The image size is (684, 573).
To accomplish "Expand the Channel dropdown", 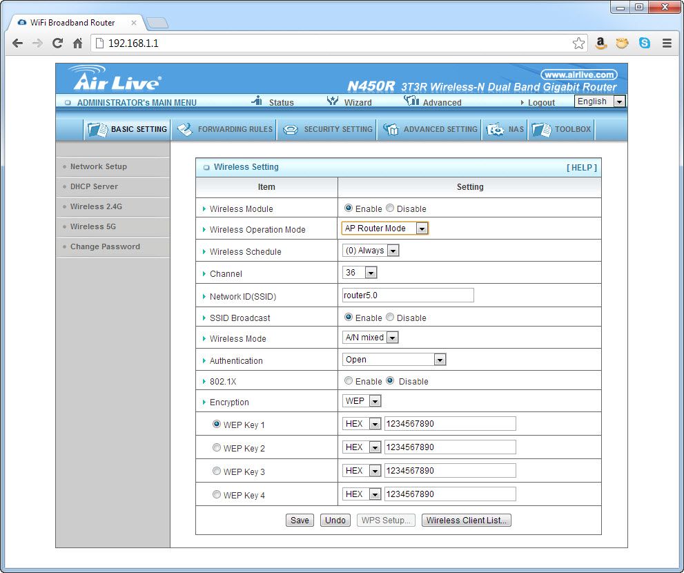I will click(370, 272).
